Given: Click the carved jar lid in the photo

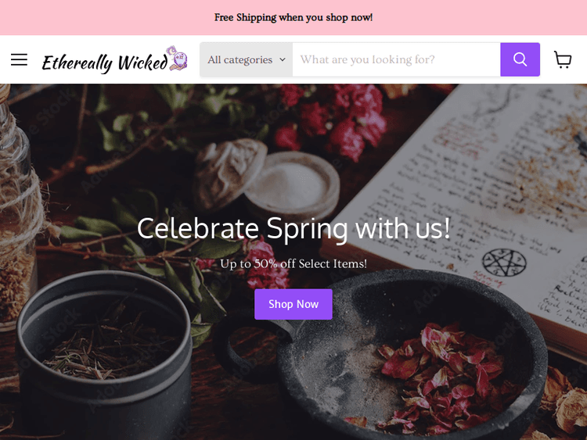Looking at the screenshot, I should 230,172.
